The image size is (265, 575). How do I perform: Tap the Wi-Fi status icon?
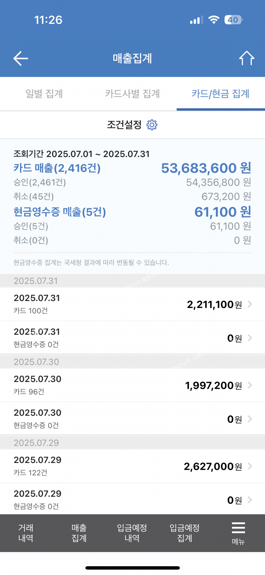(x=214, y=20)
